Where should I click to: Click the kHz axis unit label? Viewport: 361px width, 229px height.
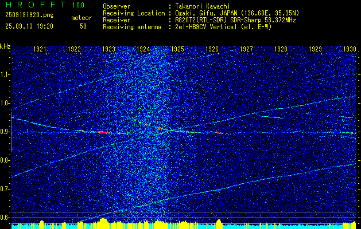[5, 46]
